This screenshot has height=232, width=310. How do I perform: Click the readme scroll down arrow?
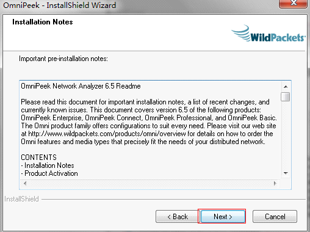286,173
